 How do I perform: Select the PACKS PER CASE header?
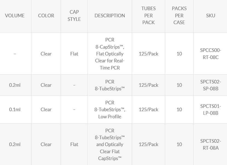pos(179,16)
